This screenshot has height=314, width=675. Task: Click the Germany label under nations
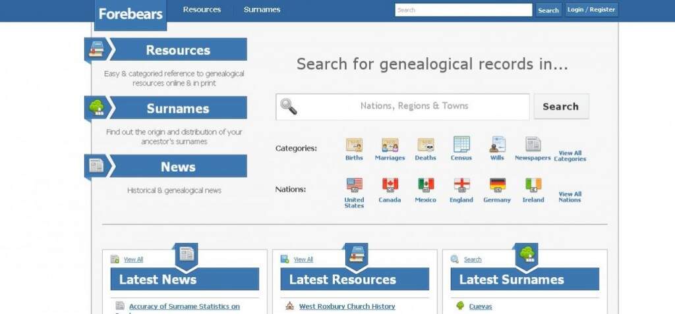point(497,200)
